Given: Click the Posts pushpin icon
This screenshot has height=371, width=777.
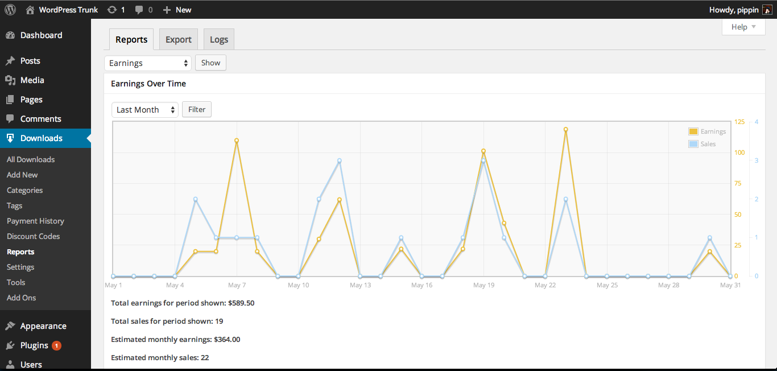Looking at the screenshot, I should [10, 61].
